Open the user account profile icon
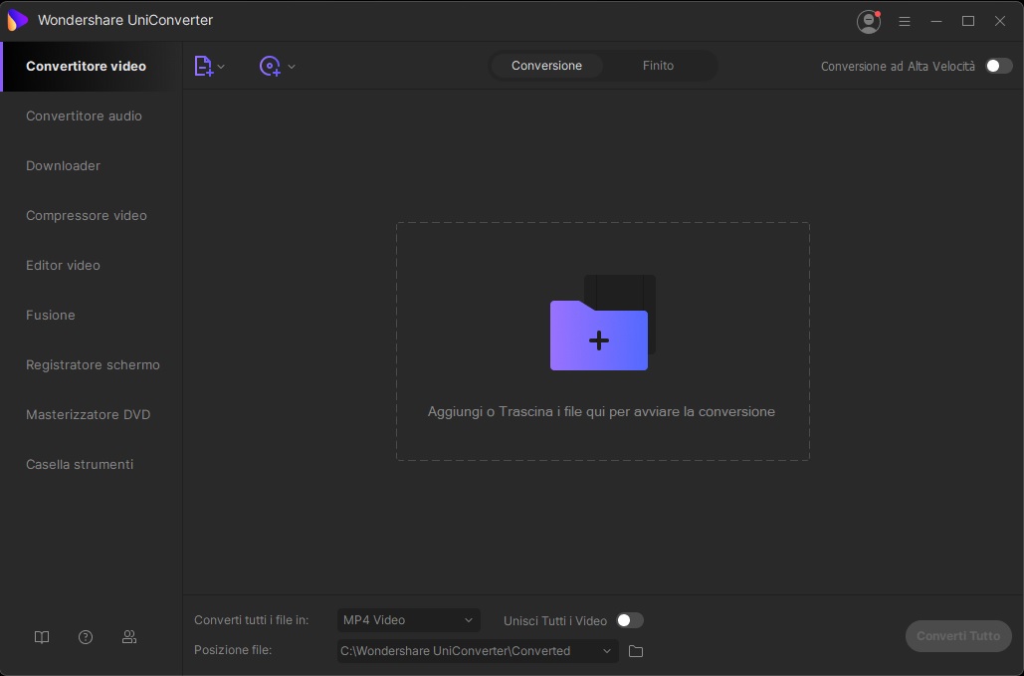 869,22
